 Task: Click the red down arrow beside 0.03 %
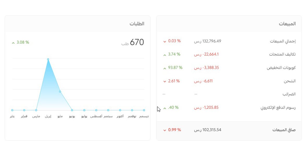click(164, 42)
